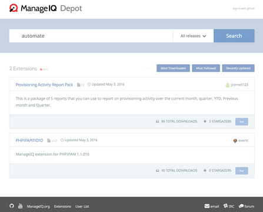Select the 2 STARGAZERS text

tap(220, 121)
